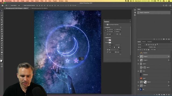The height and width of the screenshot is (96, 172).
Task: Toggle Show Transform Controls checkbox
Action: tap(23, 5)
